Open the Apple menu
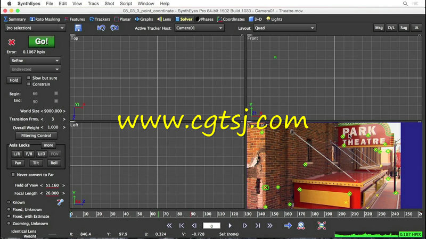The width and height of the screenshot is (426, 239). coord(9,4)
